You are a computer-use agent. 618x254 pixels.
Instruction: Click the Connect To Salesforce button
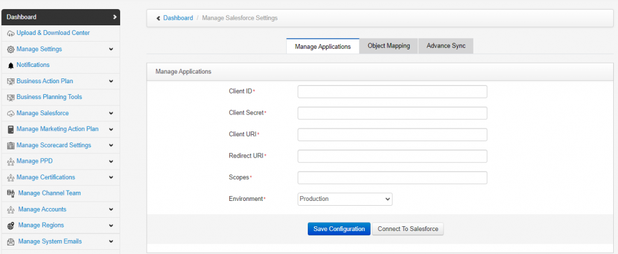(x=408, y=229)
